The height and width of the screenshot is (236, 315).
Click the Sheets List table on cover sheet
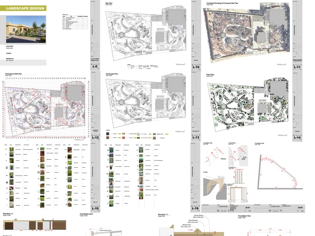click(x=75, y=22)
